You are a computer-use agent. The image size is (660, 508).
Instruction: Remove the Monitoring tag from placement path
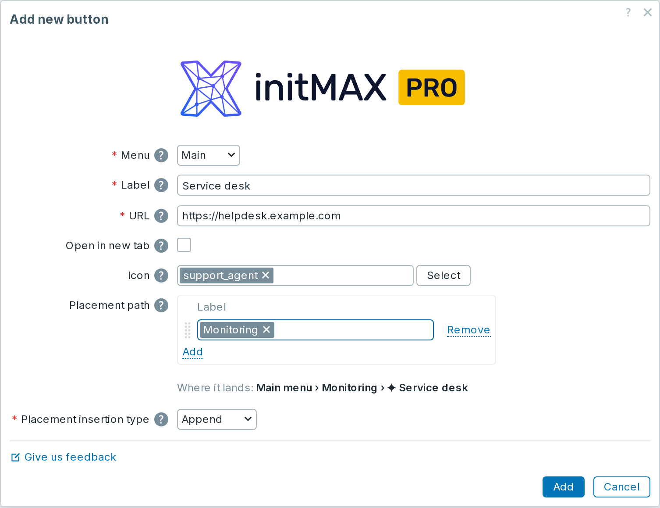coord(266,329)
